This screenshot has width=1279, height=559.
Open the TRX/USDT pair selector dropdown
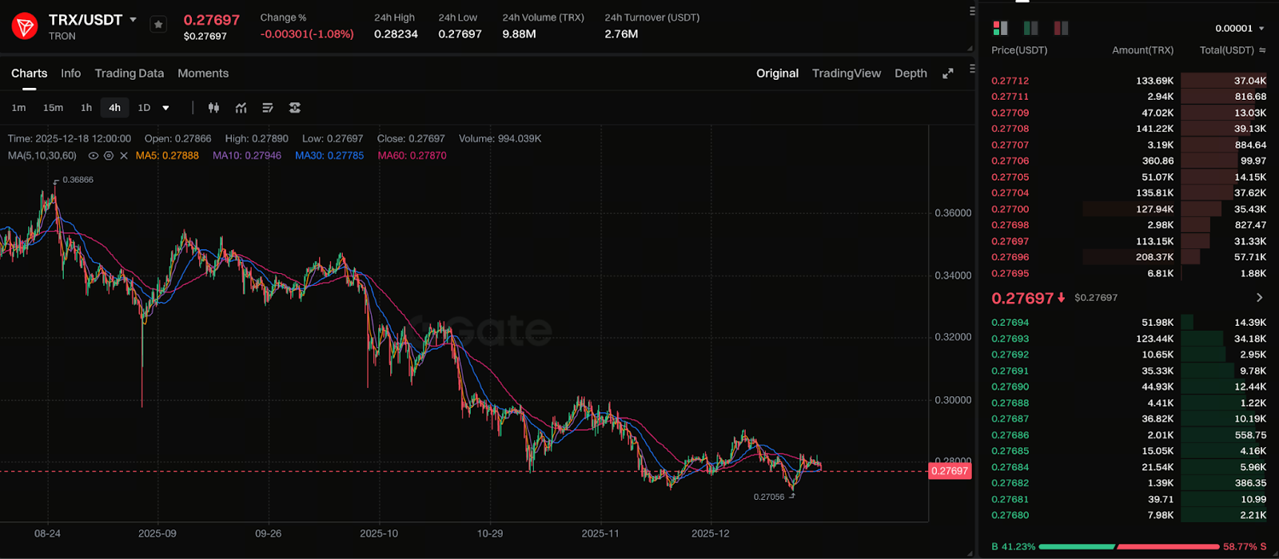(x=133, y=20)
